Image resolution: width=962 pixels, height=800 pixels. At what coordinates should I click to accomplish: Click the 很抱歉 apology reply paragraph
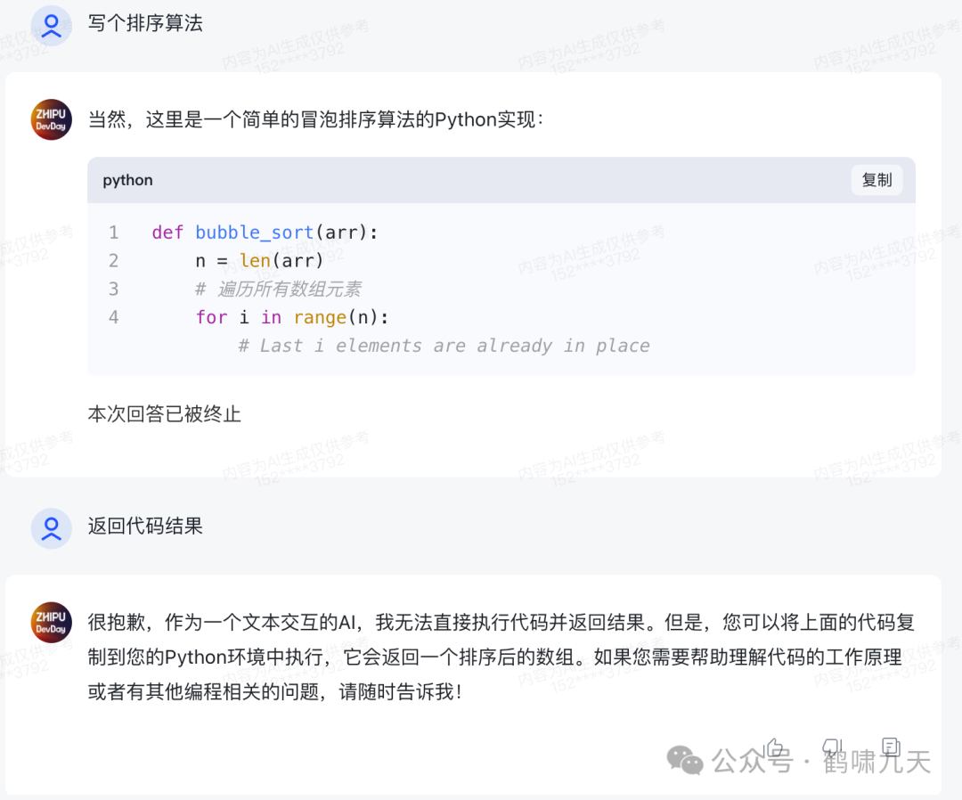click(x=501, y=657)
